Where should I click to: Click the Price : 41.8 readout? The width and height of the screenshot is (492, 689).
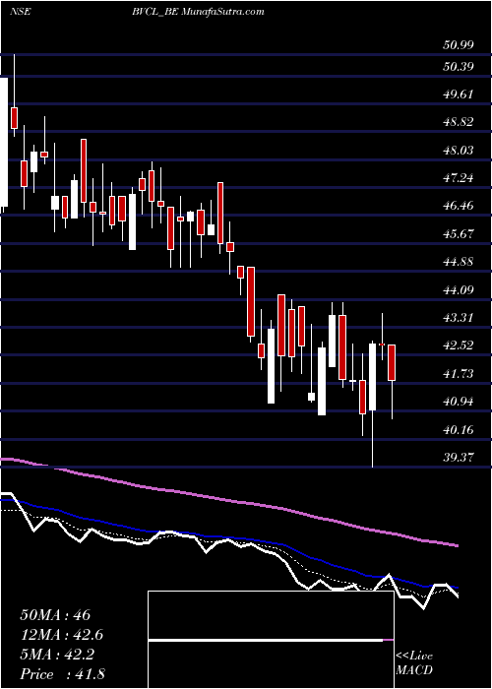pyautogui.click(x=62, y=674)
